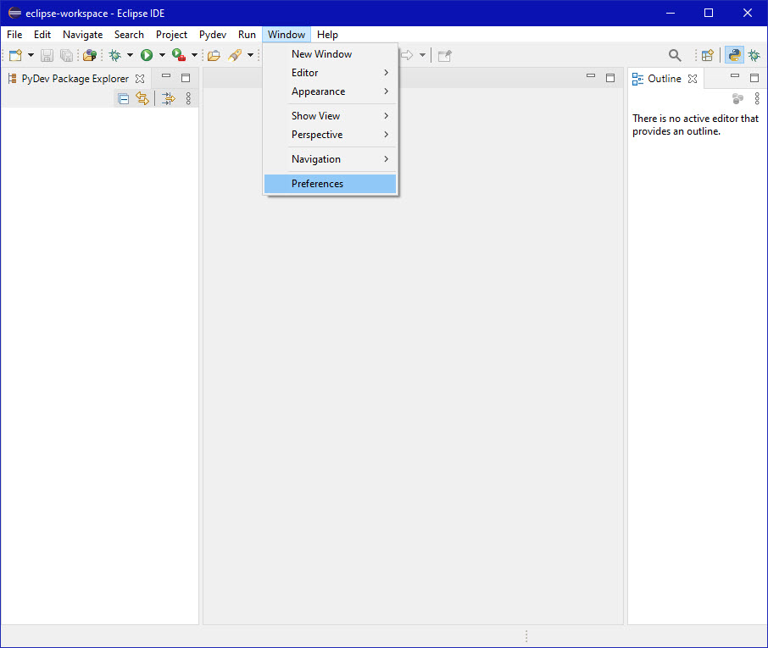This screenshot has width=768, height=648.
Task: Toggle Link with Editor in Package Explorer
Action: coord(142,98)
